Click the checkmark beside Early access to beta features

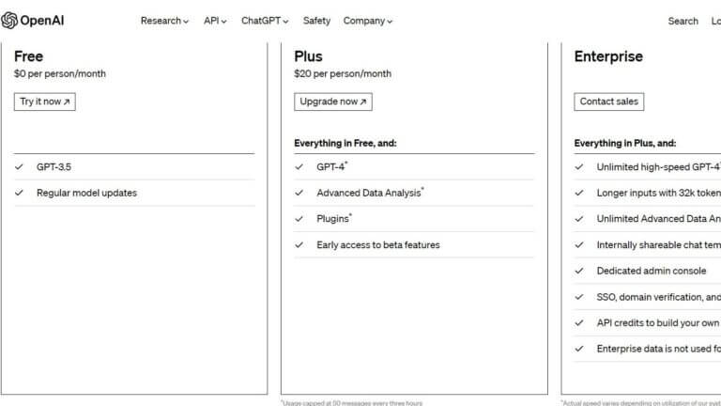[x=299, y=244]
